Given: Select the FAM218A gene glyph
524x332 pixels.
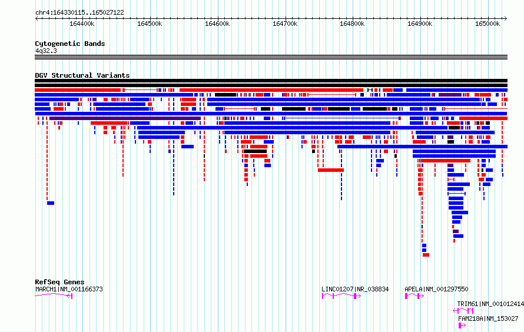Looking at the screenshot, I should (462, 326).
